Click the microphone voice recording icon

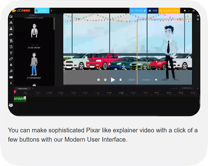click(11, 65)
